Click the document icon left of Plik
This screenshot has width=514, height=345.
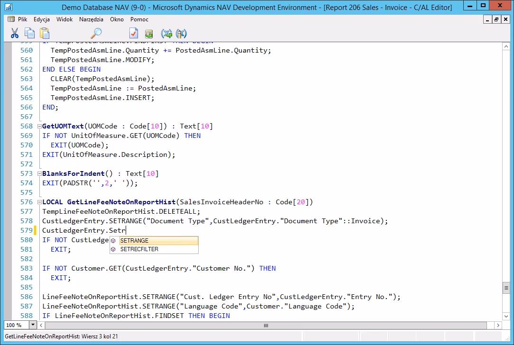coord(11,19)
